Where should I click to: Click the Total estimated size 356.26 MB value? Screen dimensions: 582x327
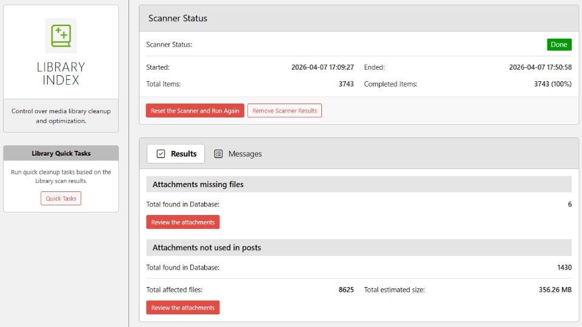click(555, 290)
